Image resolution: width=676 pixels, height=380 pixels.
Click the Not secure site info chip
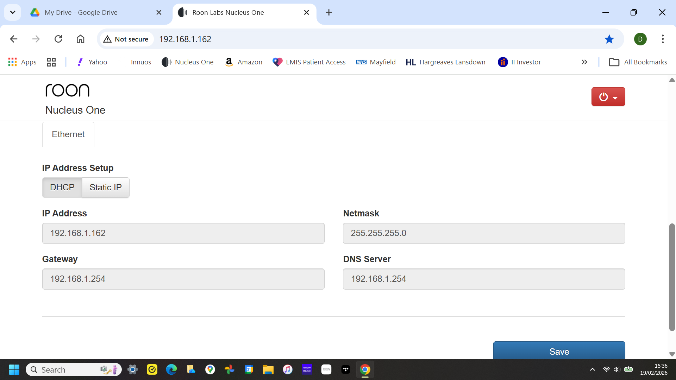(126, 39)
